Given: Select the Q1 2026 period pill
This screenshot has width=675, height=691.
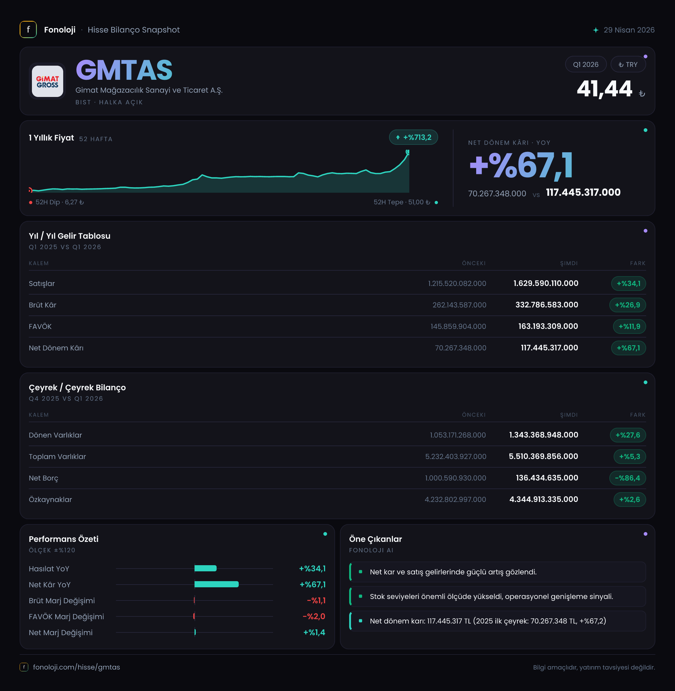Looking at the screenshot, I should 586,64.
